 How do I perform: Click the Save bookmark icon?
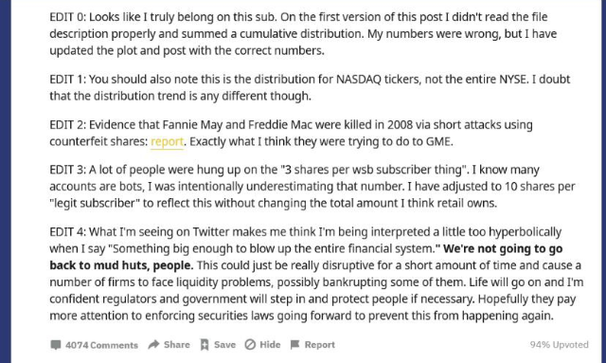point(205,345)
